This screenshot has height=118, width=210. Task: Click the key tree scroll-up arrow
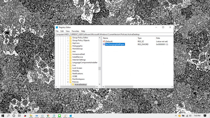pos(99,38)
